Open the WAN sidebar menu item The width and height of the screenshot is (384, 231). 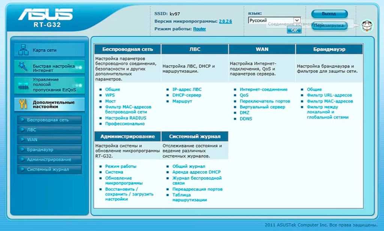pyautogui.click(x=49, y=139)
